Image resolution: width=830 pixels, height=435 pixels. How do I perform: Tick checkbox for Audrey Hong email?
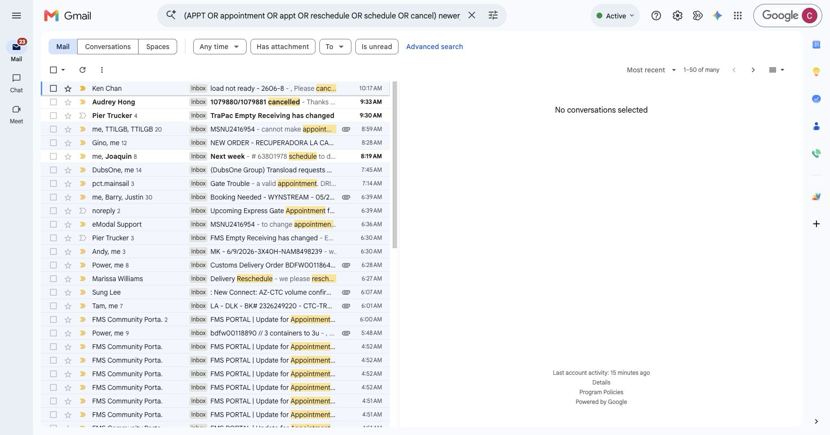click(x=53, y=102)
